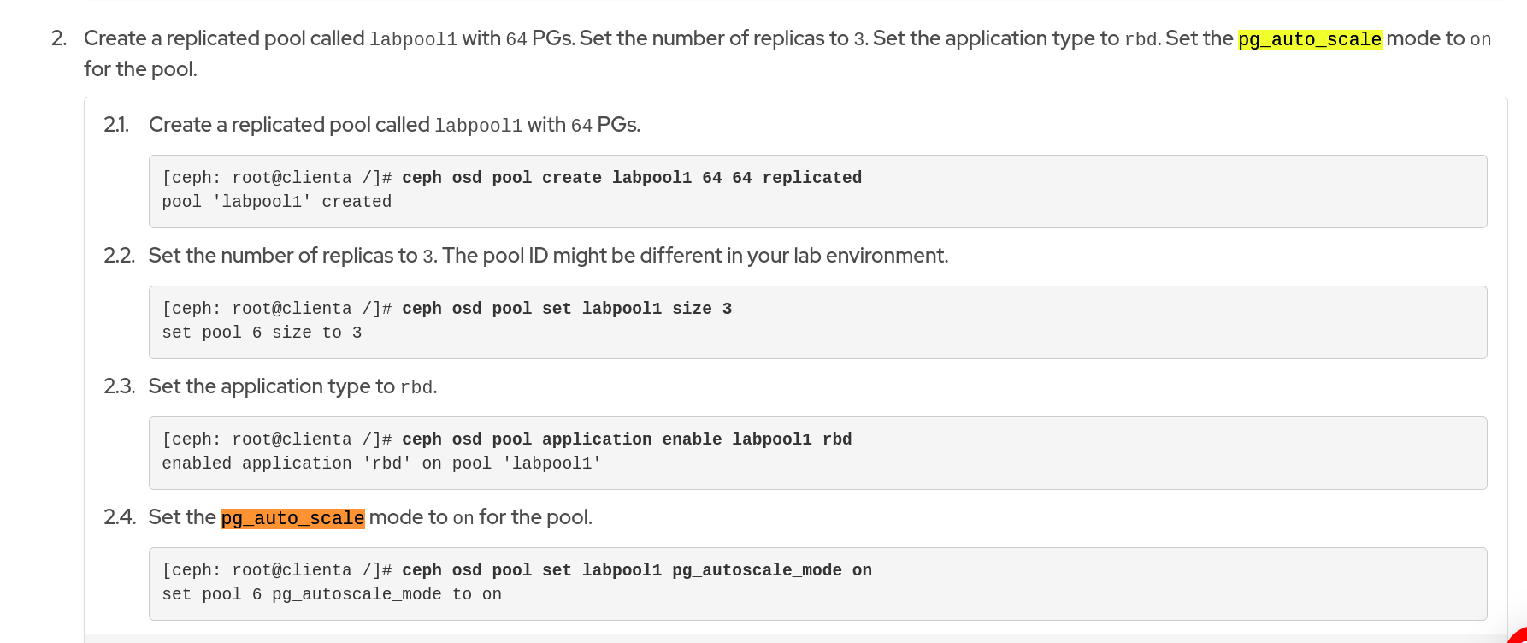Click the inline labpool1 code in step 2.1
The image size is (1527, 643).
(x=478, y=126)
